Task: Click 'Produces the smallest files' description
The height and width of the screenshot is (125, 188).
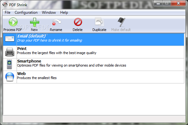Action: (37, 78)
